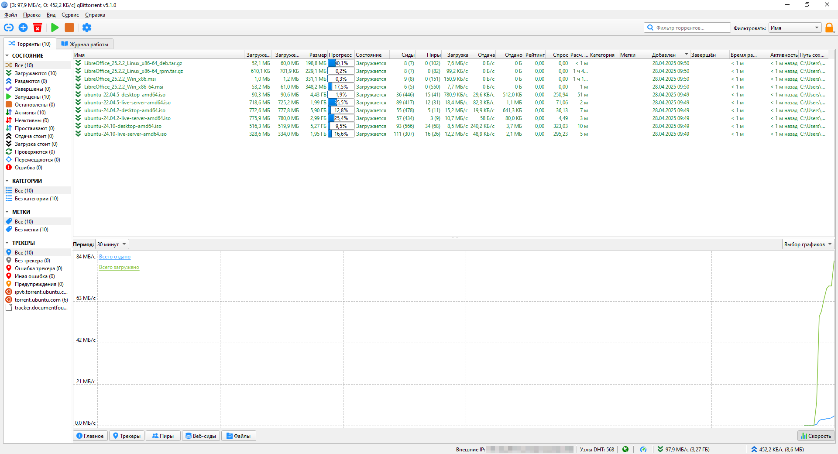Screen dimensions: 838x454
Task: Filter by Без категории (10)
Action: [x=38, y=199]
